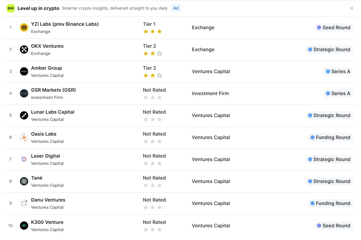Image resolution: width=361 pixels, height=240 pixels.
Task: Click the Tané logo icon
Action: click(24, 181)
